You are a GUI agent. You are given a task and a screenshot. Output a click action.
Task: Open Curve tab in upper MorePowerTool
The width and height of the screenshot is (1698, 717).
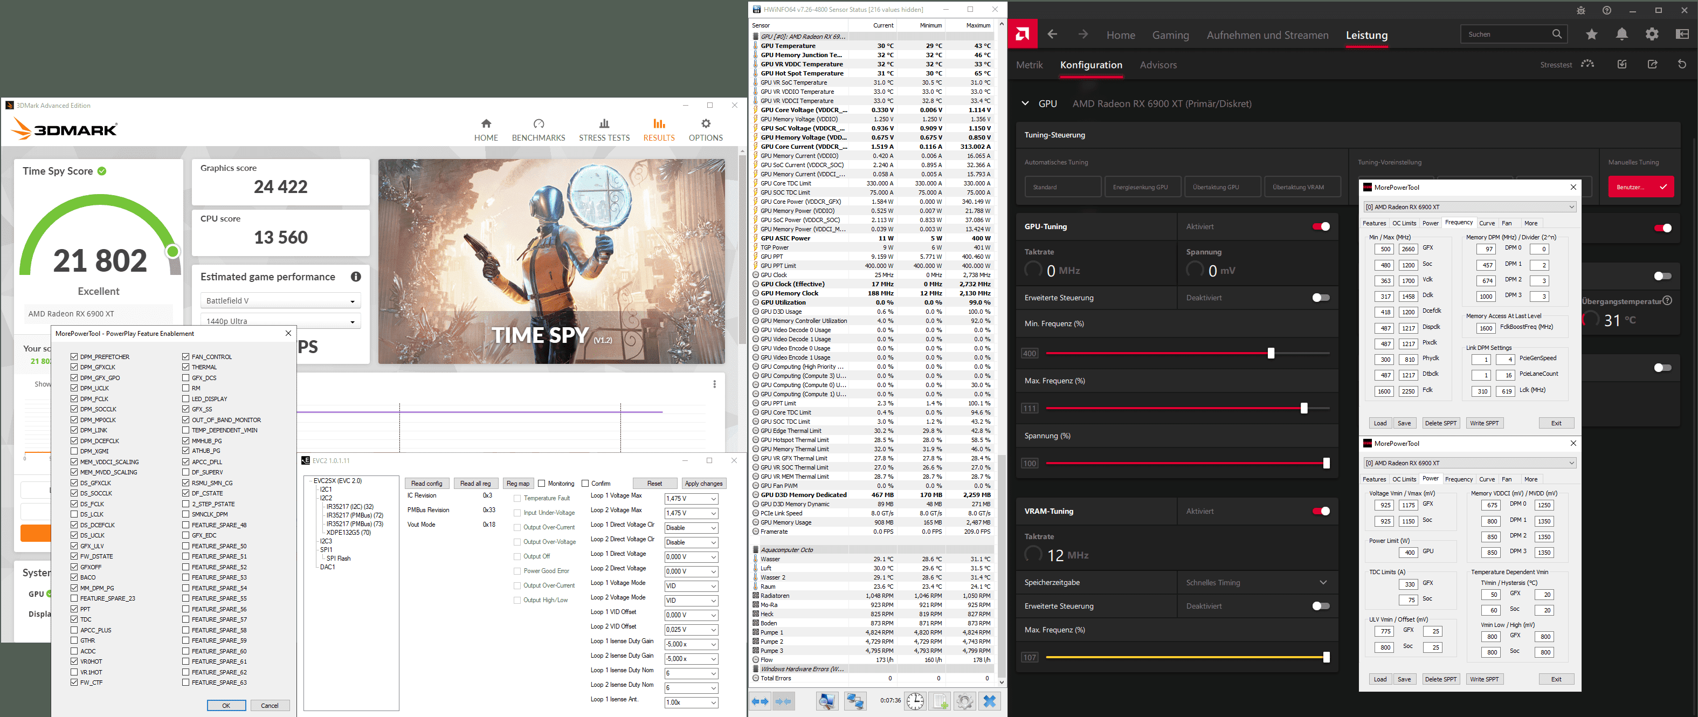point(1486,223)
